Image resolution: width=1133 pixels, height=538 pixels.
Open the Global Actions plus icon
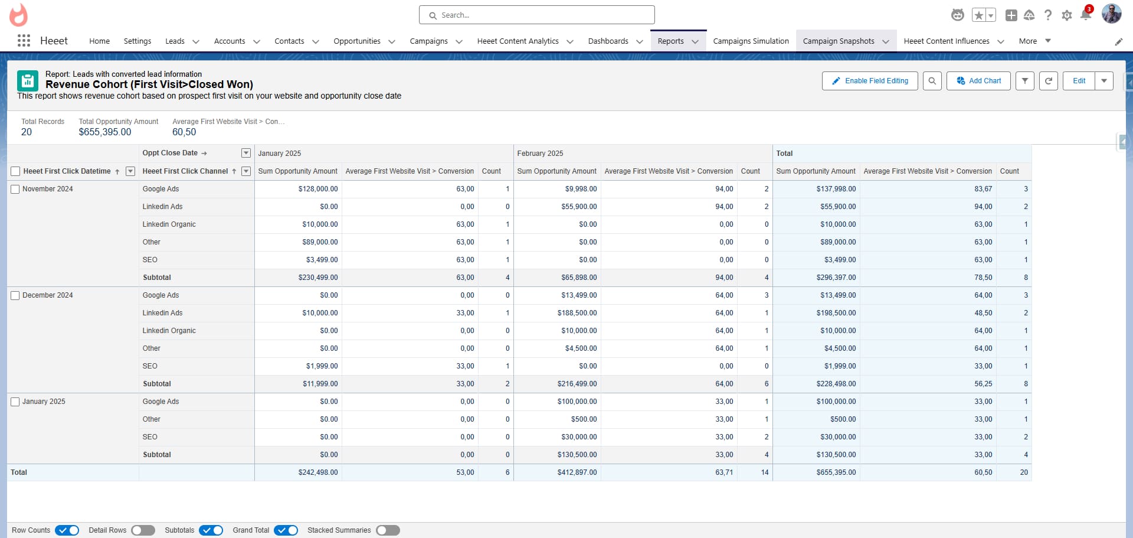coord(1011,15)
